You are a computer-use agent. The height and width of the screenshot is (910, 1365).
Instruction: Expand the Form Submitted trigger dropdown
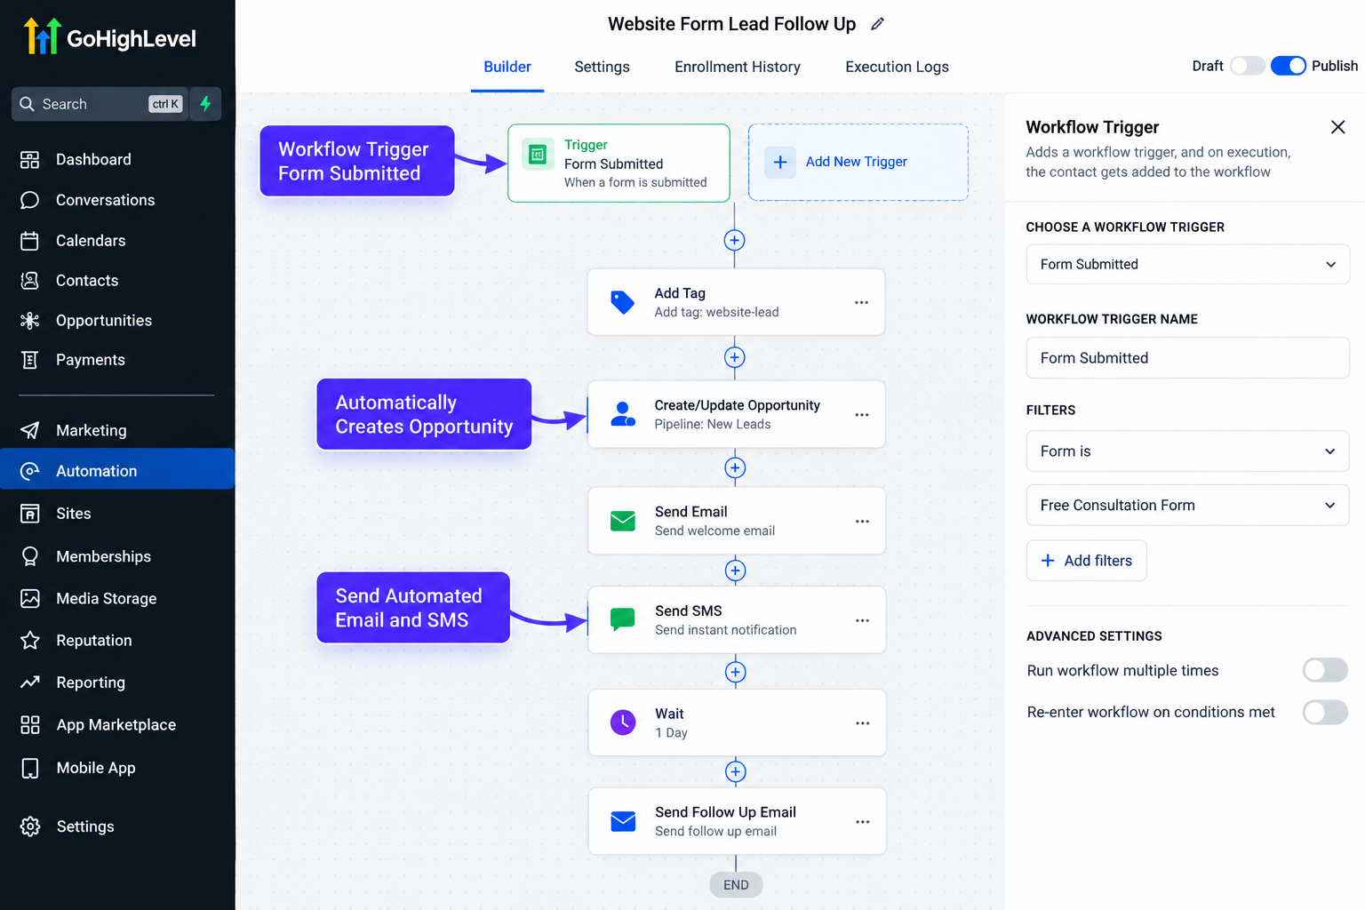[1187, 265]
